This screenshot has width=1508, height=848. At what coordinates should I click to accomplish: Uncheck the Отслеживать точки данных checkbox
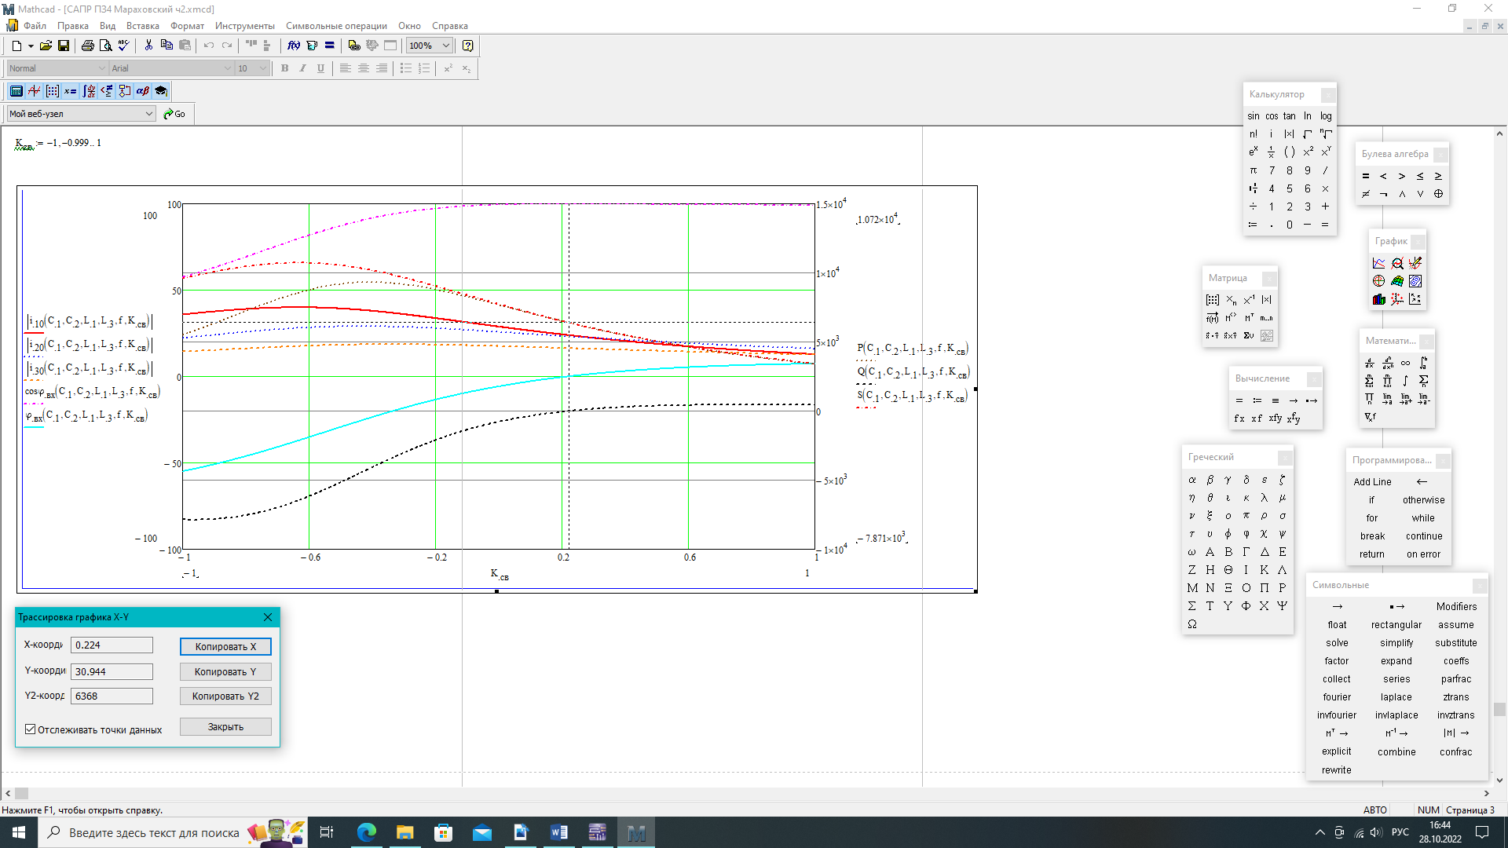30,729
